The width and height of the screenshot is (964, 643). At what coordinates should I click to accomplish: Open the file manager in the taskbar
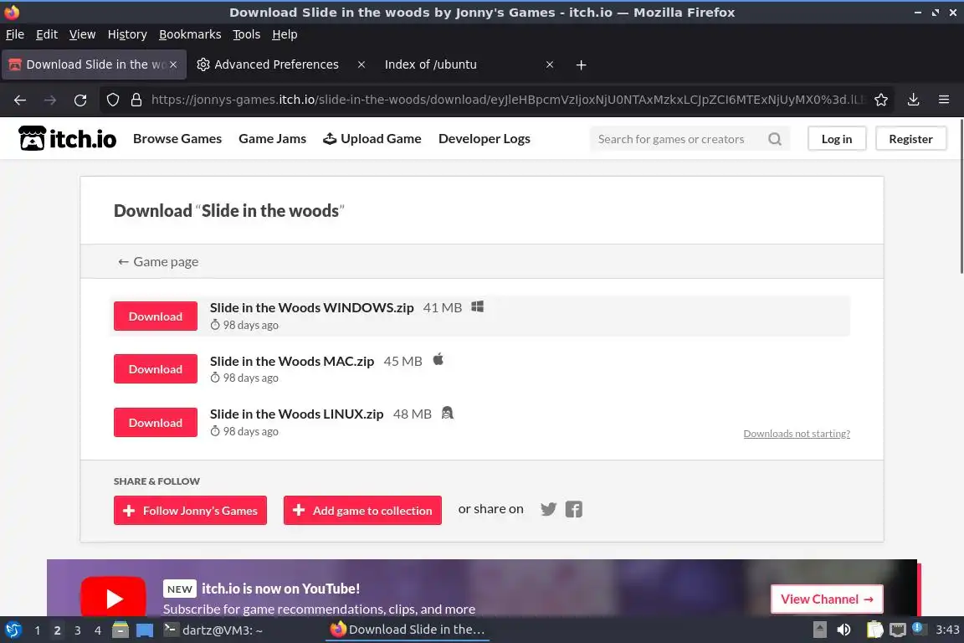pos(120,630)
